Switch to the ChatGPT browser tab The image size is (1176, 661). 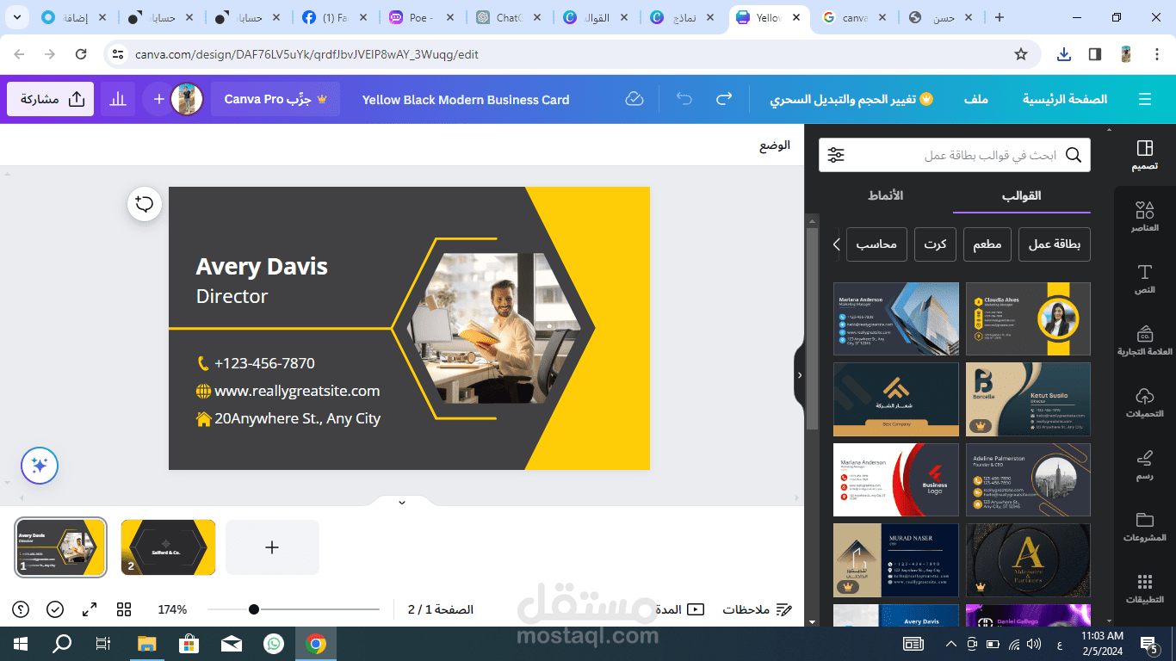[x=511, y=17]
